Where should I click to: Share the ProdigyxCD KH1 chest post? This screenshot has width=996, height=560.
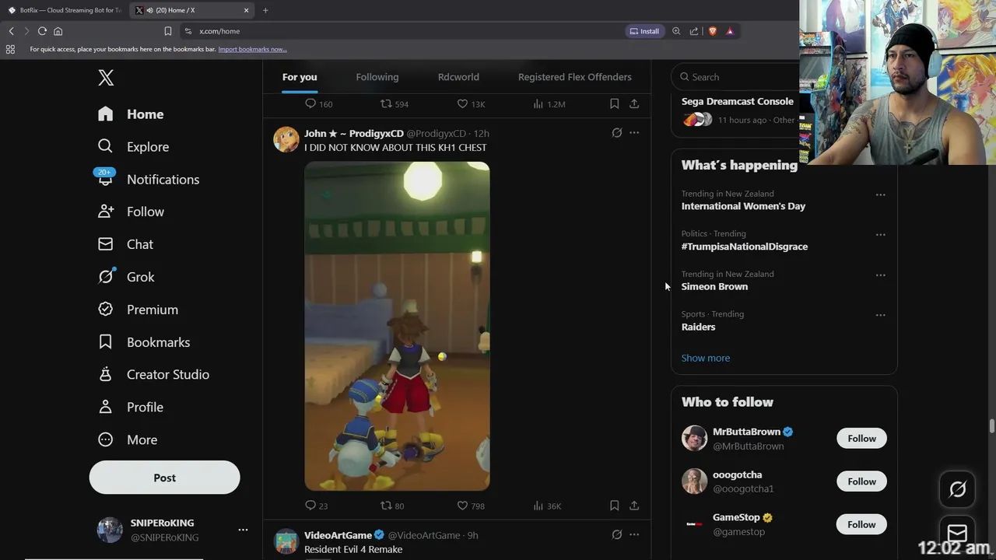point(634,506)
